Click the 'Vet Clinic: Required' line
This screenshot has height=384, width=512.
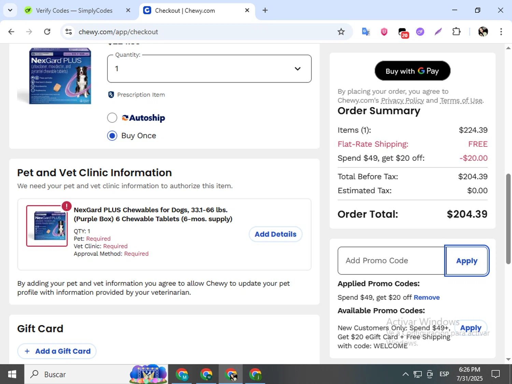click(101, 246)
